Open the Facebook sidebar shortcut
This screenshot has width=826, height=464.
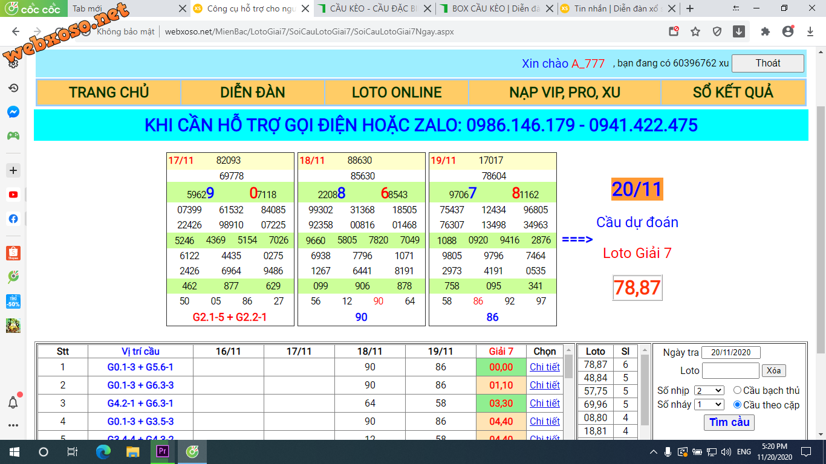[13, 219]
